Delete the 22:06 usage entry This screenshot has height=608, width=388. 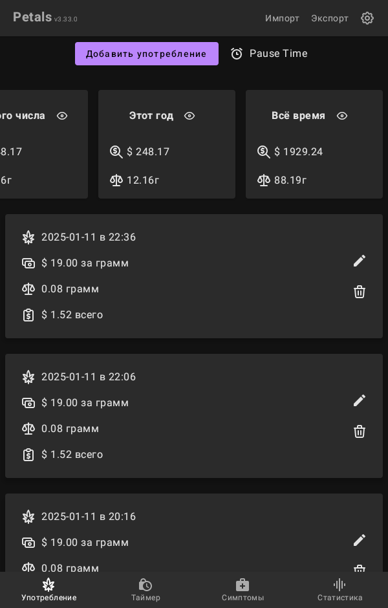point(360,431)
